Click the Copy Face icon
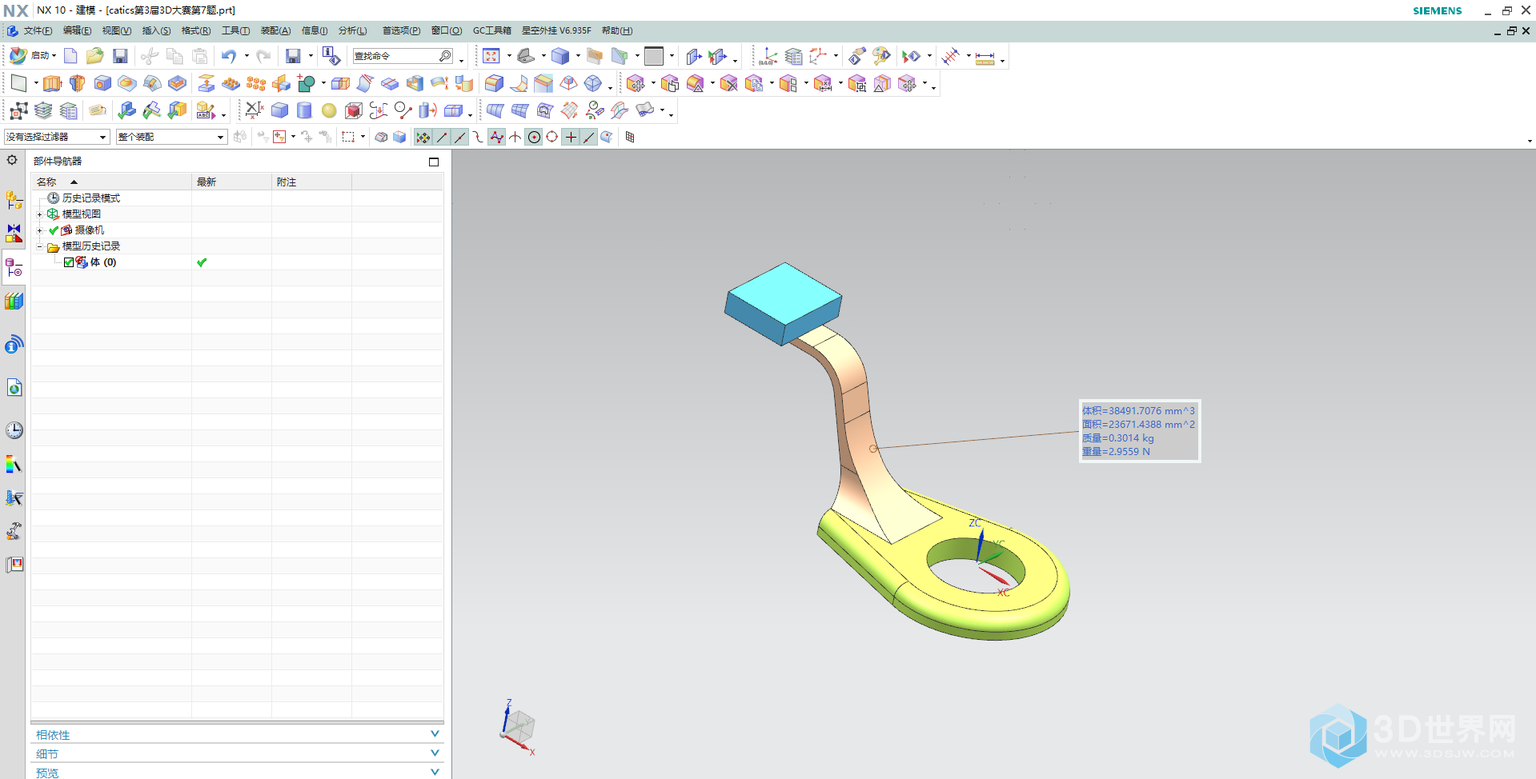This screenshot has width=1536, height=779. (754, 83)
